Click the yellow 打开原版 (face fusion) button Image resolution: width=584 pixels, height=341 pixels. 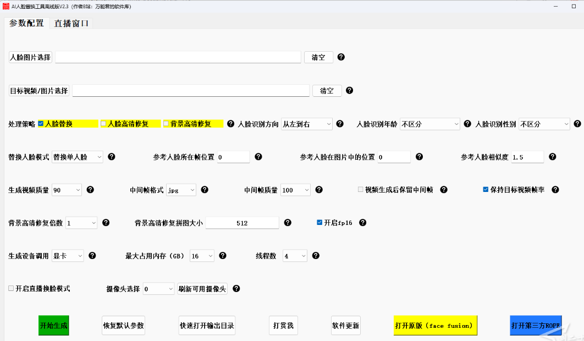click(x=436, y=326)
